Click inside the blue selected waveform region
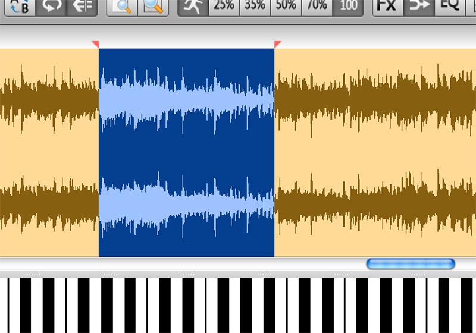The width and height of the screenshot is (476, 333). pyautogui.click(x=186, y=153)
